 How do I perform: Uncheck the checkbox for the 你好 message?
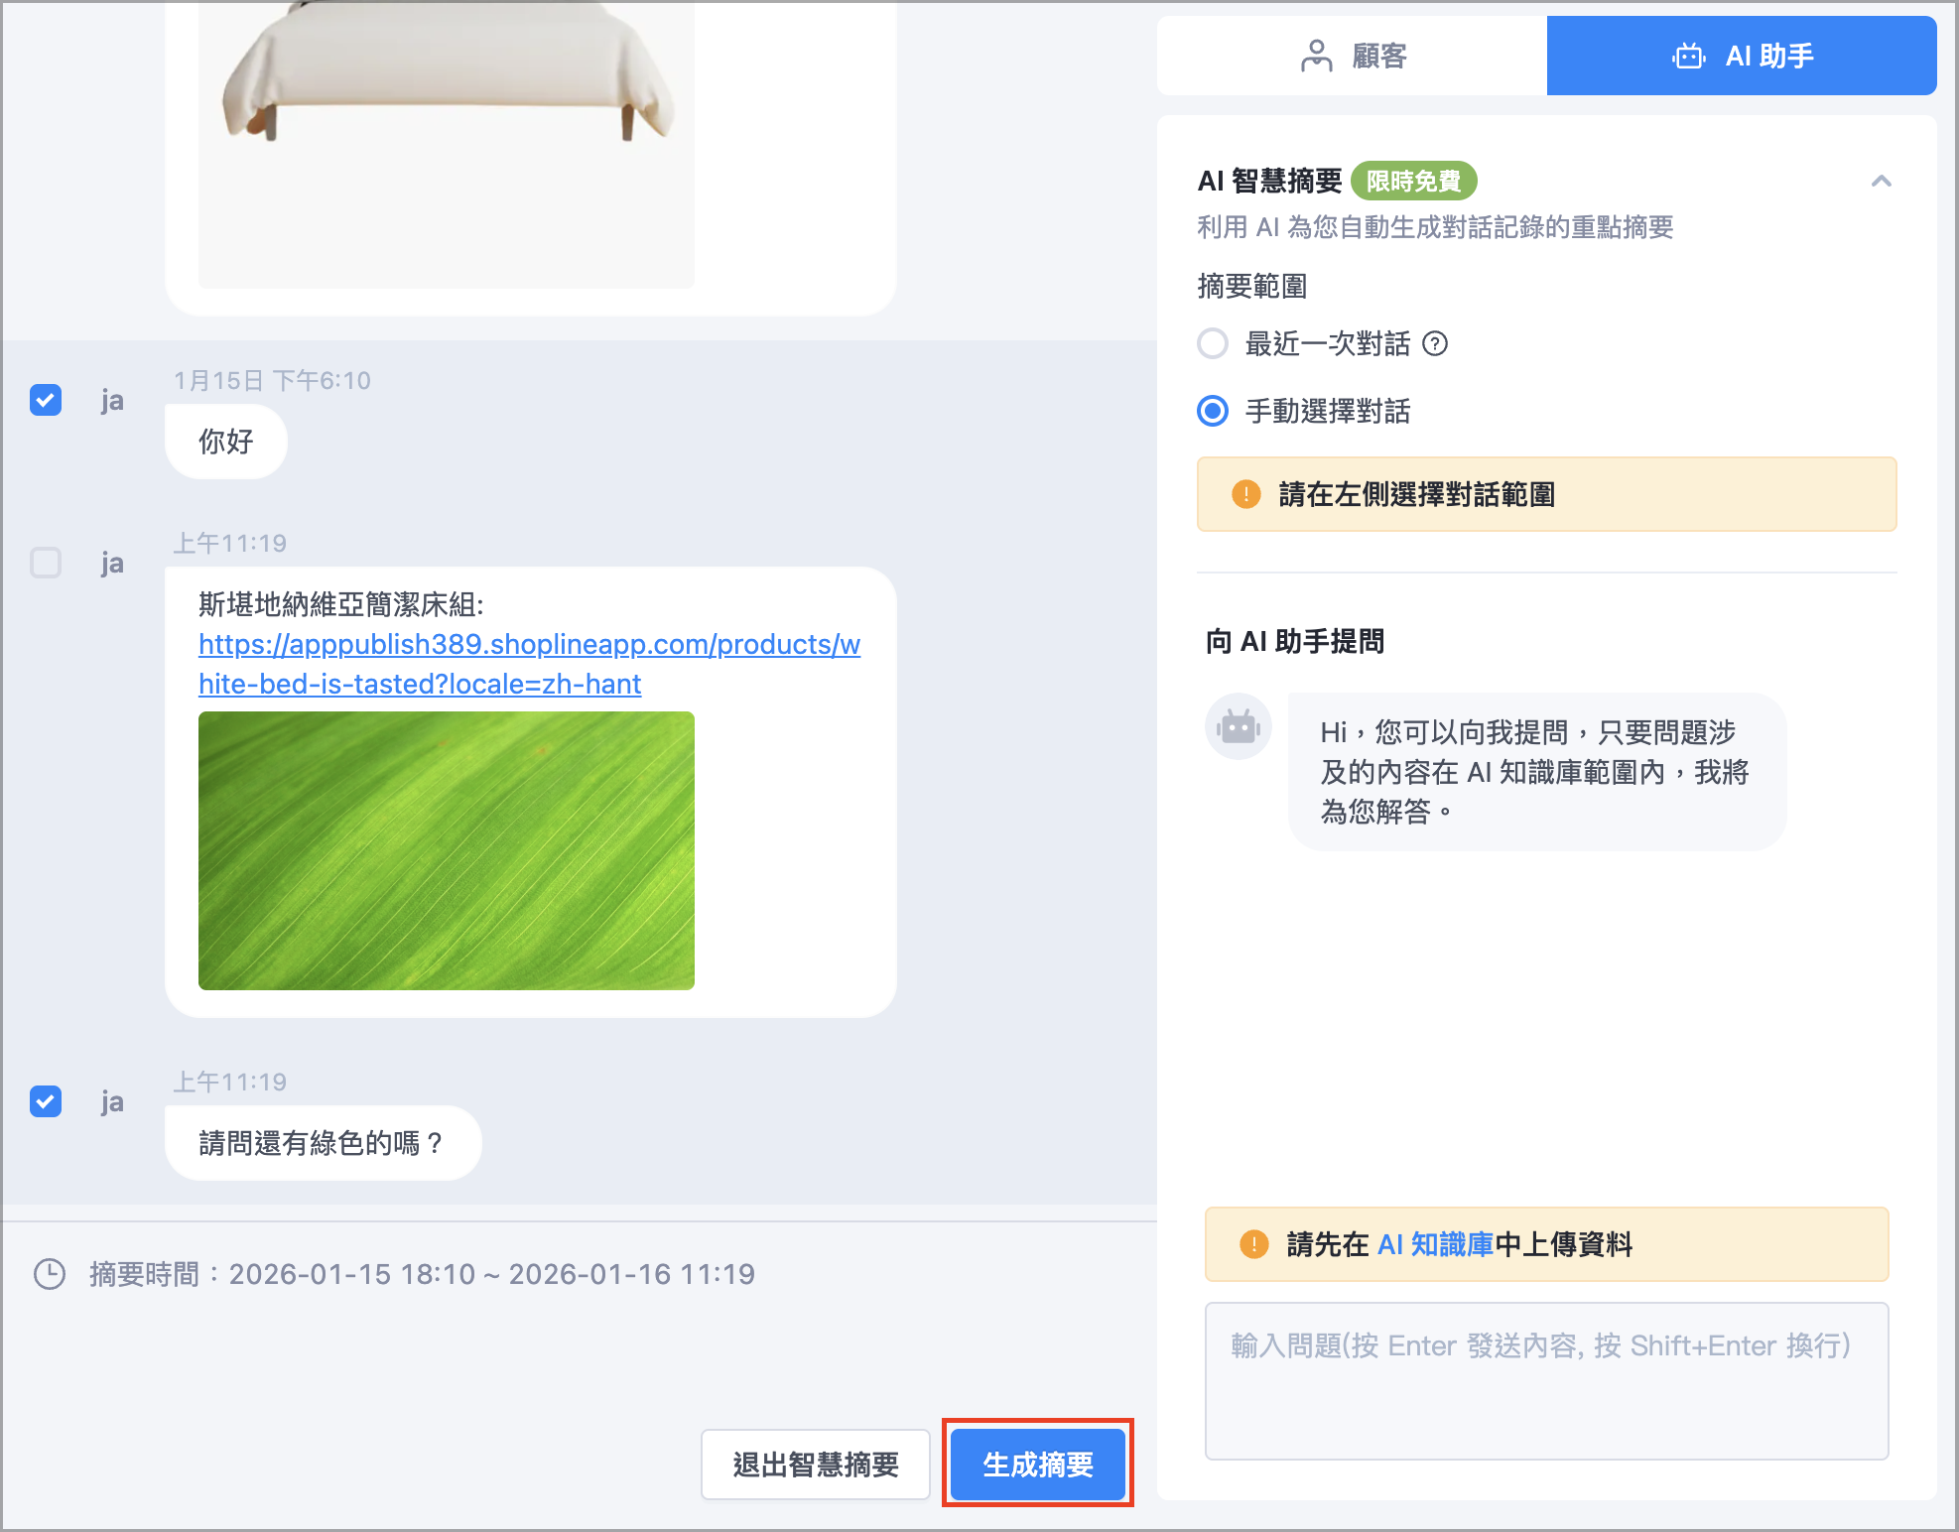tap(46, 400)
